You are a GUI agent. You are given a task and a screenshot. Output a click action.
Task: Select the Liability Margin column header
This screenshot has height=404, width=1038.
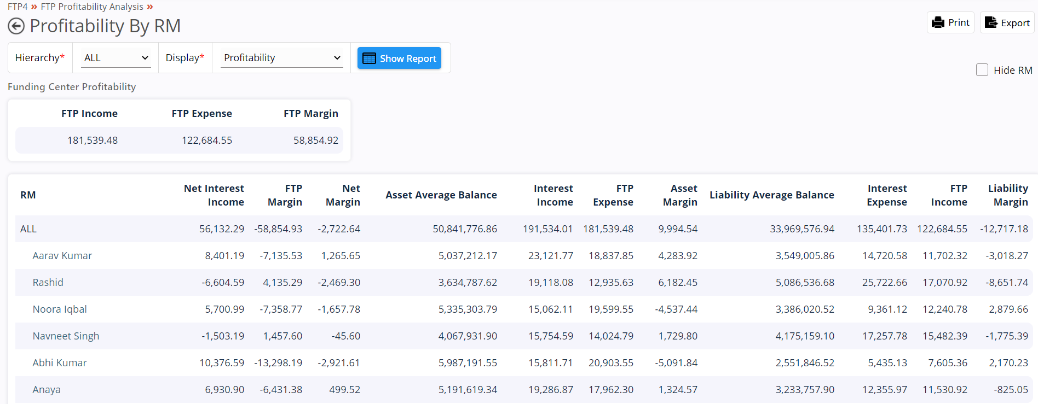tap(1008, 195)
